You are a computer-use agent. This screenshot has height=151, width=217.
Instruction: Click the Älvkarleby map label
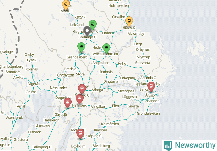[x=136, y=34]
